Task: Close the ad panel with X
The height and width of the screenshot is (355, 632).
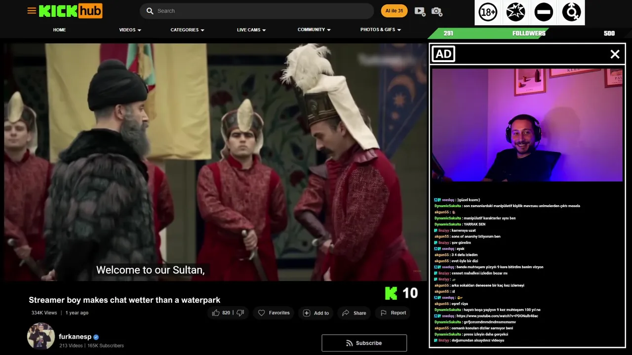Action: (615, 54)
